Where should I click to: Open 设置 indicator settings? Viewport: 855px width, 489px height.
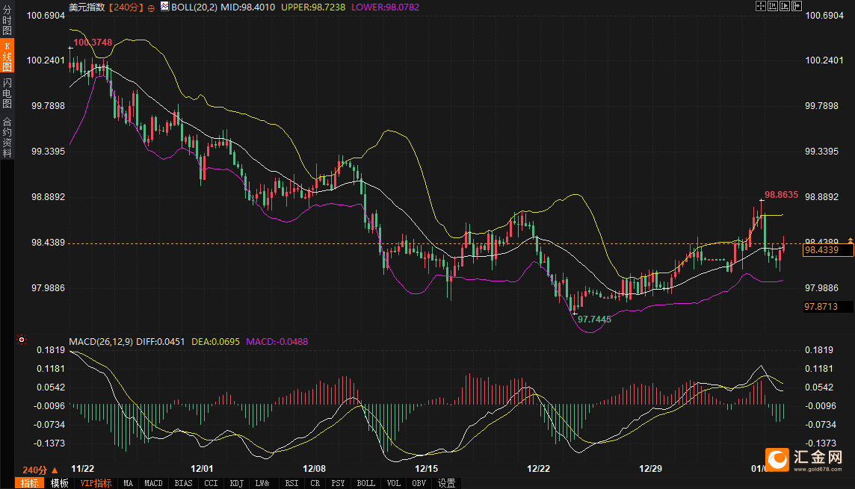[x=446, y=483]
